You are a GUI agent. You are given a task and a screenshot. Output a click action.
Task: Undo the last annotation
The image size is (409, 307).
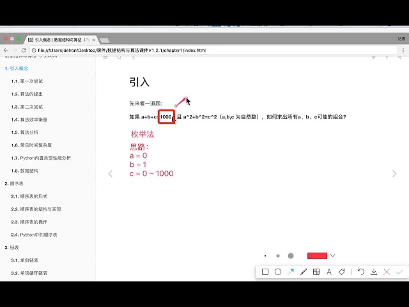361,272
